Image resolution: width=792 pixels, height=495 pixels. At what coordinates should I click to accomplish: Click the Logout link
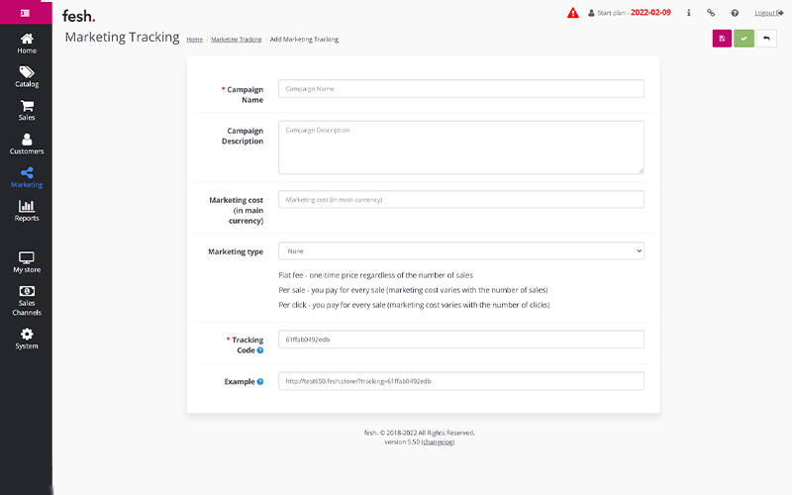(x=765, y=14)
